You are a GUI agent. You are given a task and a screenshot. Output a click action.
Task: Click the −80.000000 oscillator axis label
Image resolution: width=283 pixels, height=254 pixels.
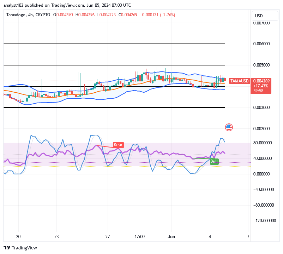click(264, 205)
